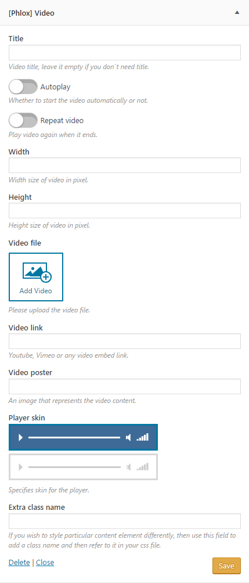The height and width of the screenshot is (583, 249).
Task: Click progress bar in blue player skin
Action: point(74,438)
